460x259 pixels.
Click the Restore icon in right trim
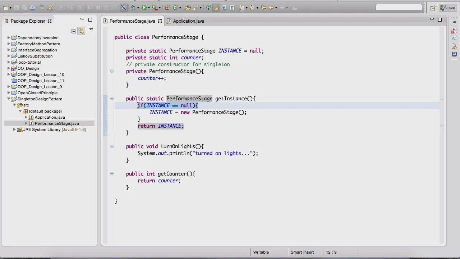[x=454, y=23]
